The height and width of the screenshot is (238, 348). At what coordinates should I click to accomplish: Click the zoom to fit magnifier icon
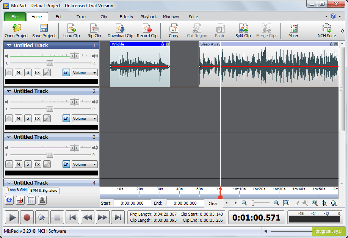pyautogui.click(x=286, y=203)
